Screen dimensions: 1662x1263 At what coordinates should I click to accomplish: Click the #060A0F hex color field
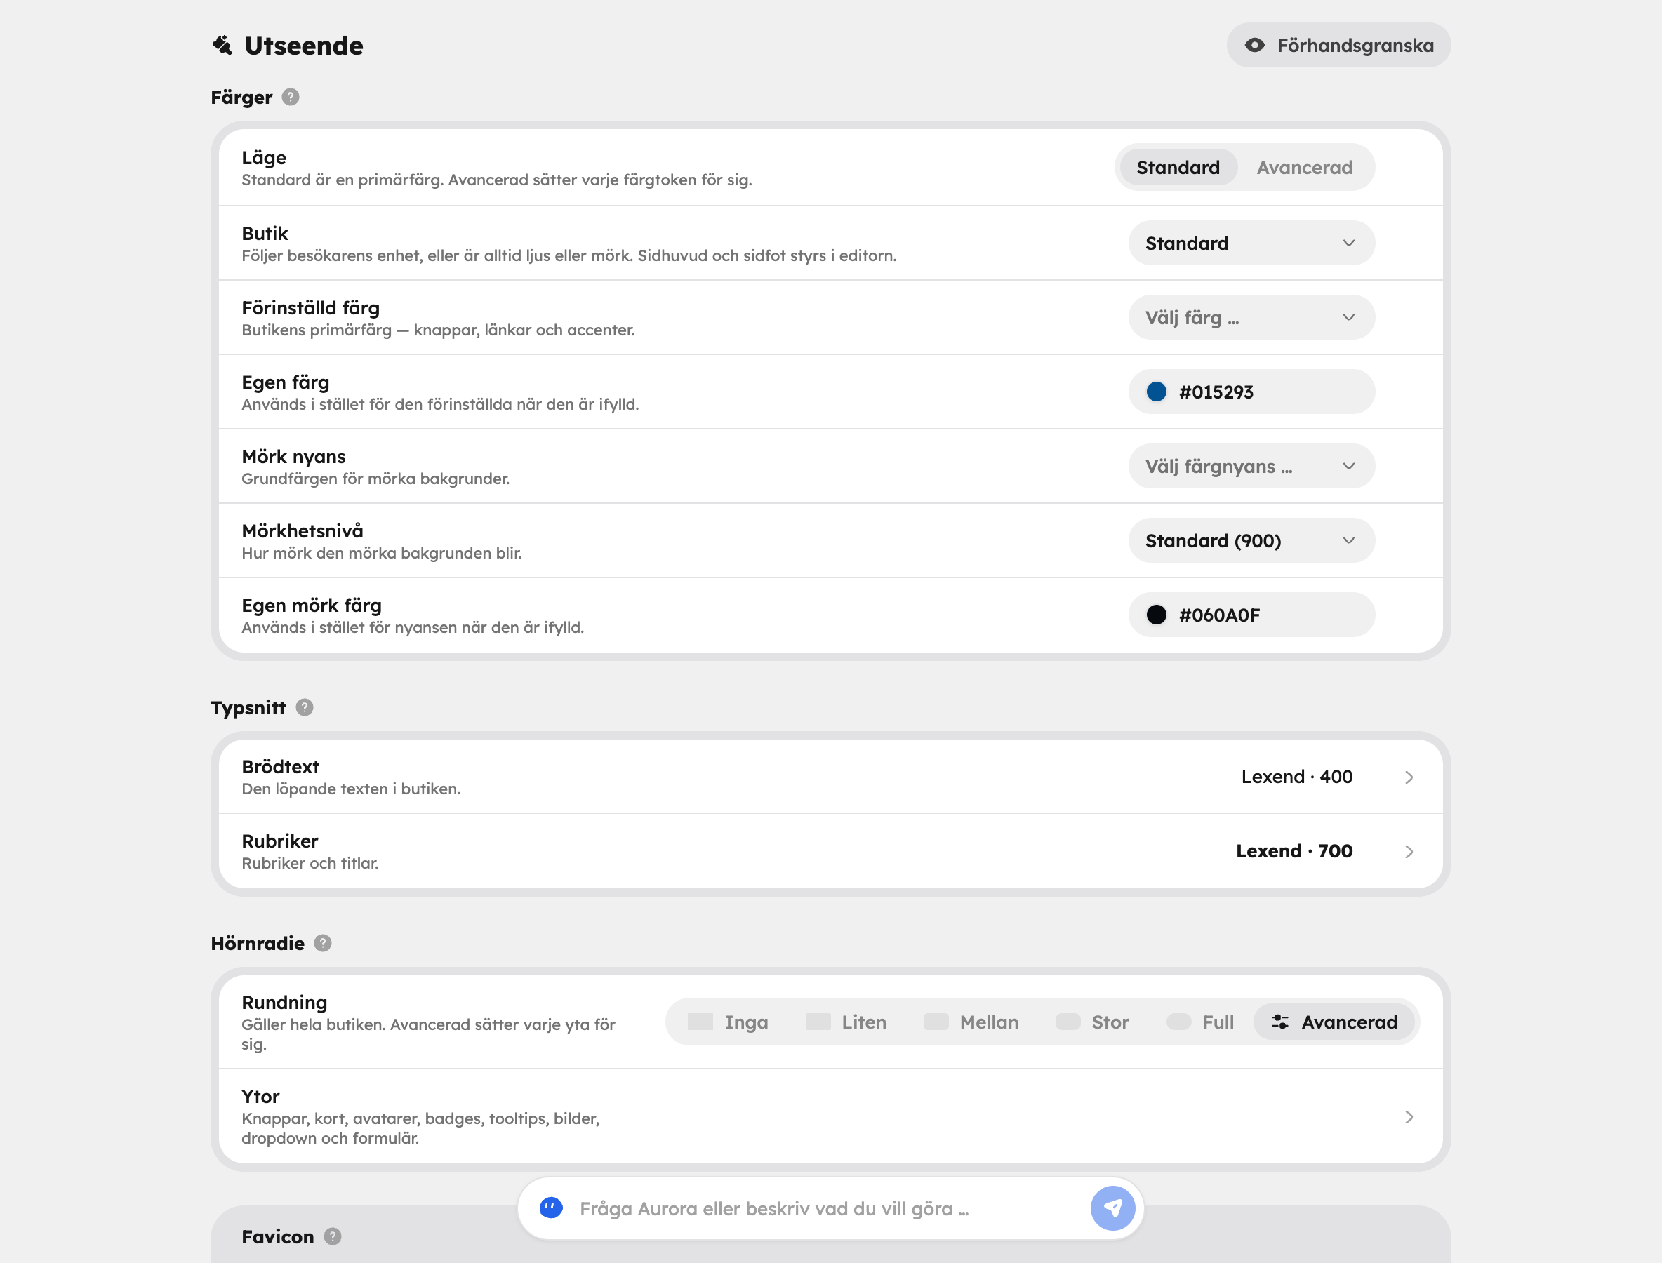pyautogui.click(x=1251, y=615)
